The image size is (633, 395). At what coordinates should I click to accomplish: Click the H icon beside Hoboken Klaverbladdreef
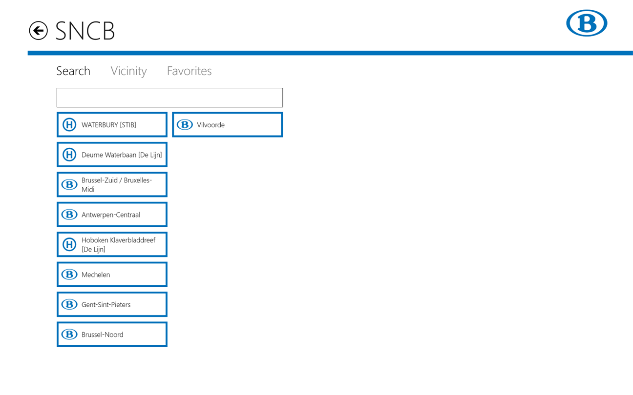[69, 244]
